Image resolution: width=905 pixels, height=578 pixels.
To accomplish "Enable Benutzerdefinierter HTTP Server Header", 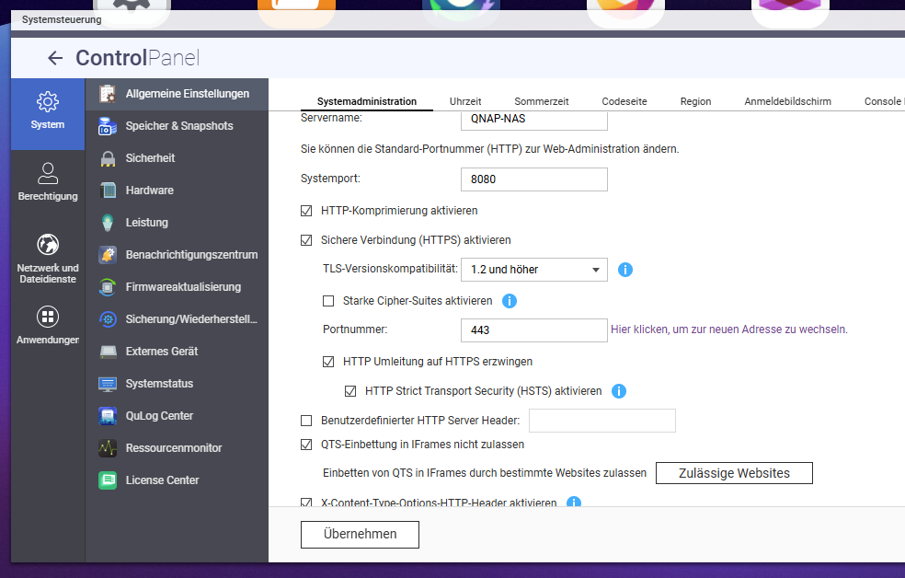I will click(306, 421).
